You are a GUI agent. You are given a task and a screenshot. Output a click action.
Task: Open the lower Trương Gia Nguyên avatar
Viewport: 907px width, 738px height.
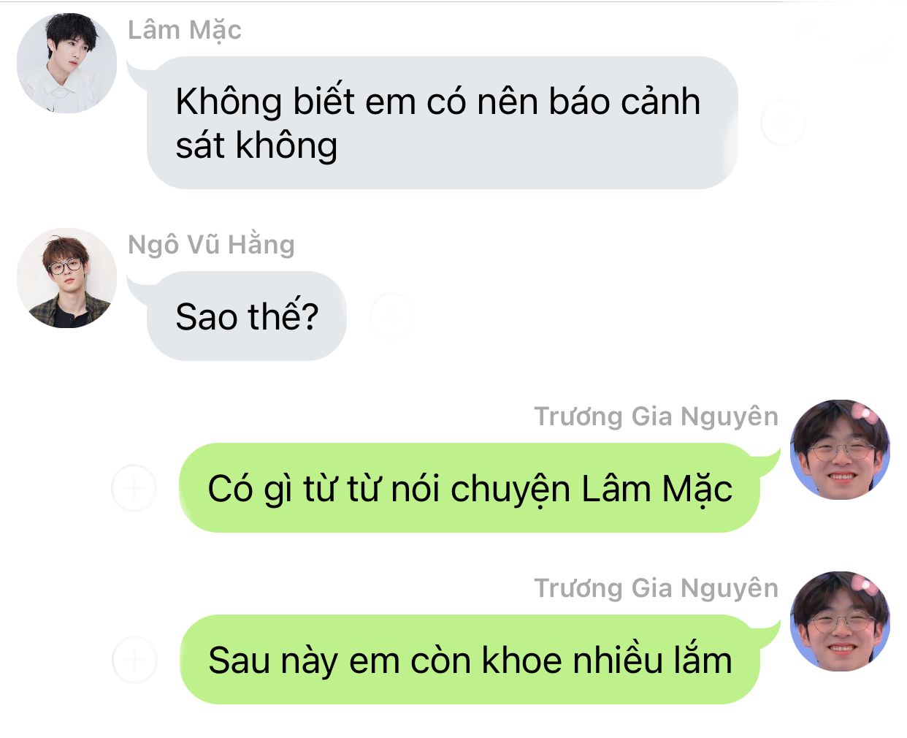(x=840, y=622)
